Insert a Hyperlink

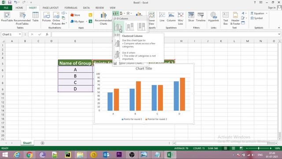pos(213,17)
